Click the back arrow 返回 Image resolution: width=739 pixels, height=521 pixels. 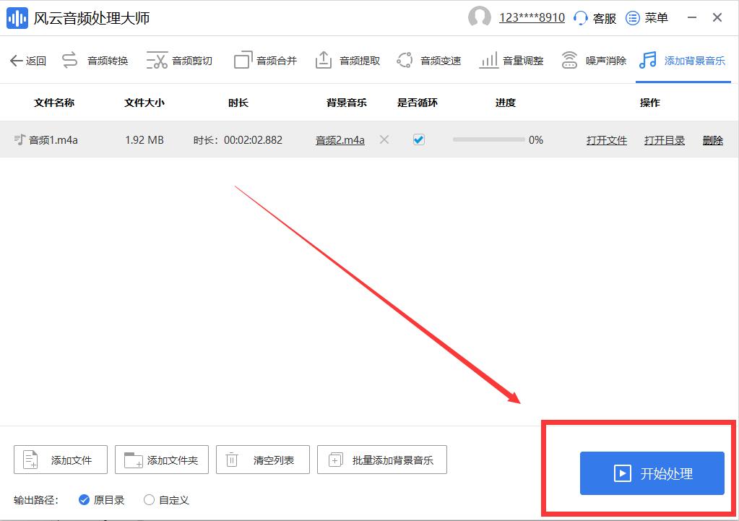click(27, 60)
